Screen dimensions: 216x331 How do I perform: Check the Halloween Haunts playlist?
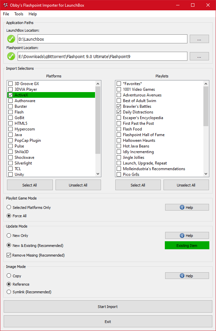click(119, 140)
